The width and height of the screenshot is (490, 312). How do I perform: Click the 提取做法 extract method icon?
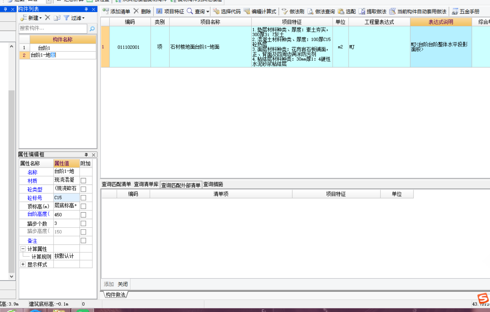click(x=362, y=11)
